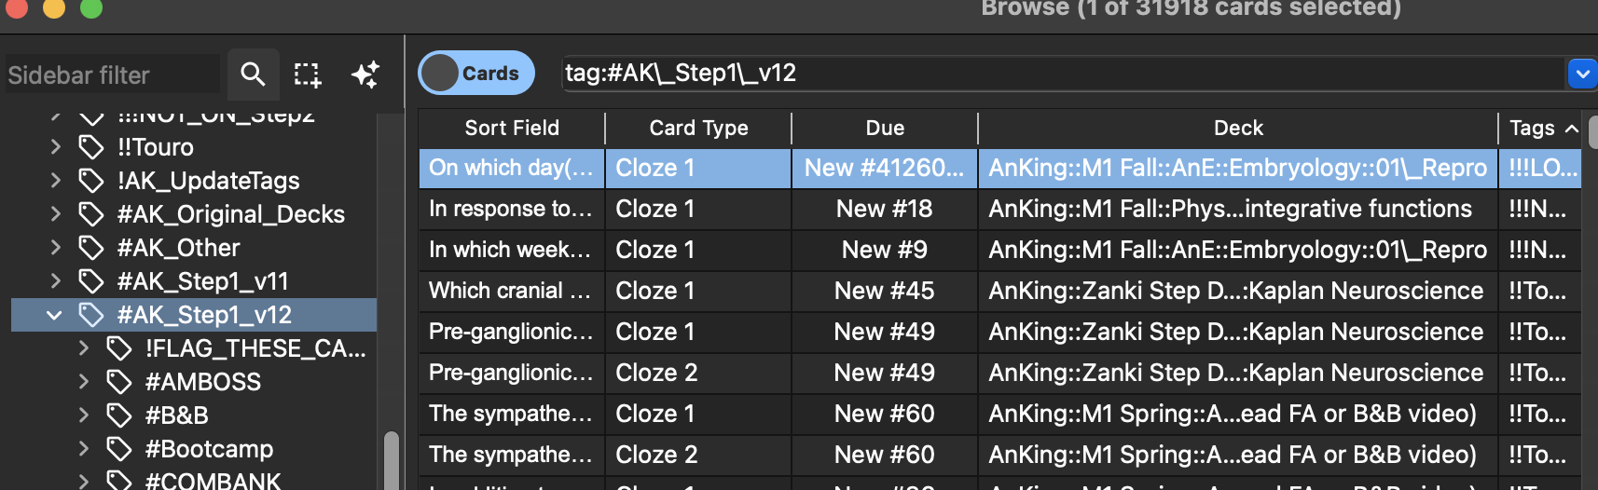
Task: Click in the Sidebar filter field
Action: [x=112, y=75]
